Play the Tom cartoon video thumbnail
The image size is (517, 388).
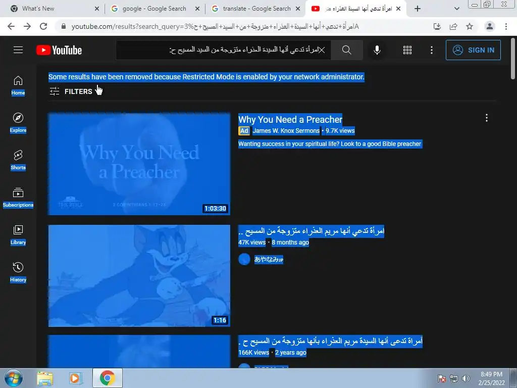click(x=139, y=276)
